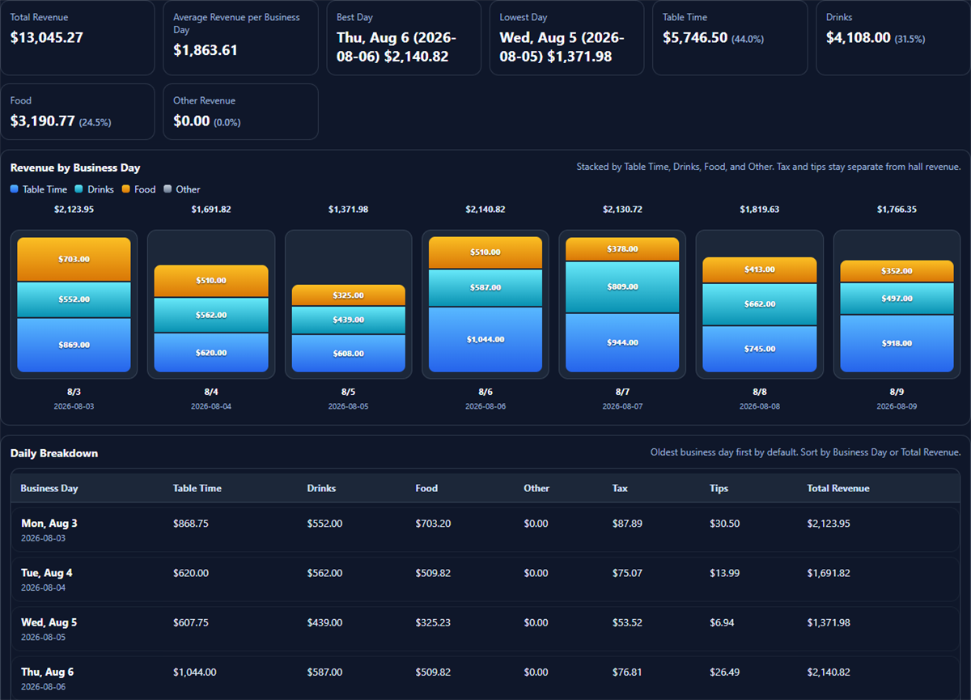Click the $497.00 drinks segment for 8/9
The height and width of the screenshot is (700, 971).
pyautogui.click(x=897, y=299)
